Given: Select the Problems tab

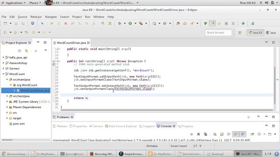Looking at the screenshot, I should (x=63, y=117).
